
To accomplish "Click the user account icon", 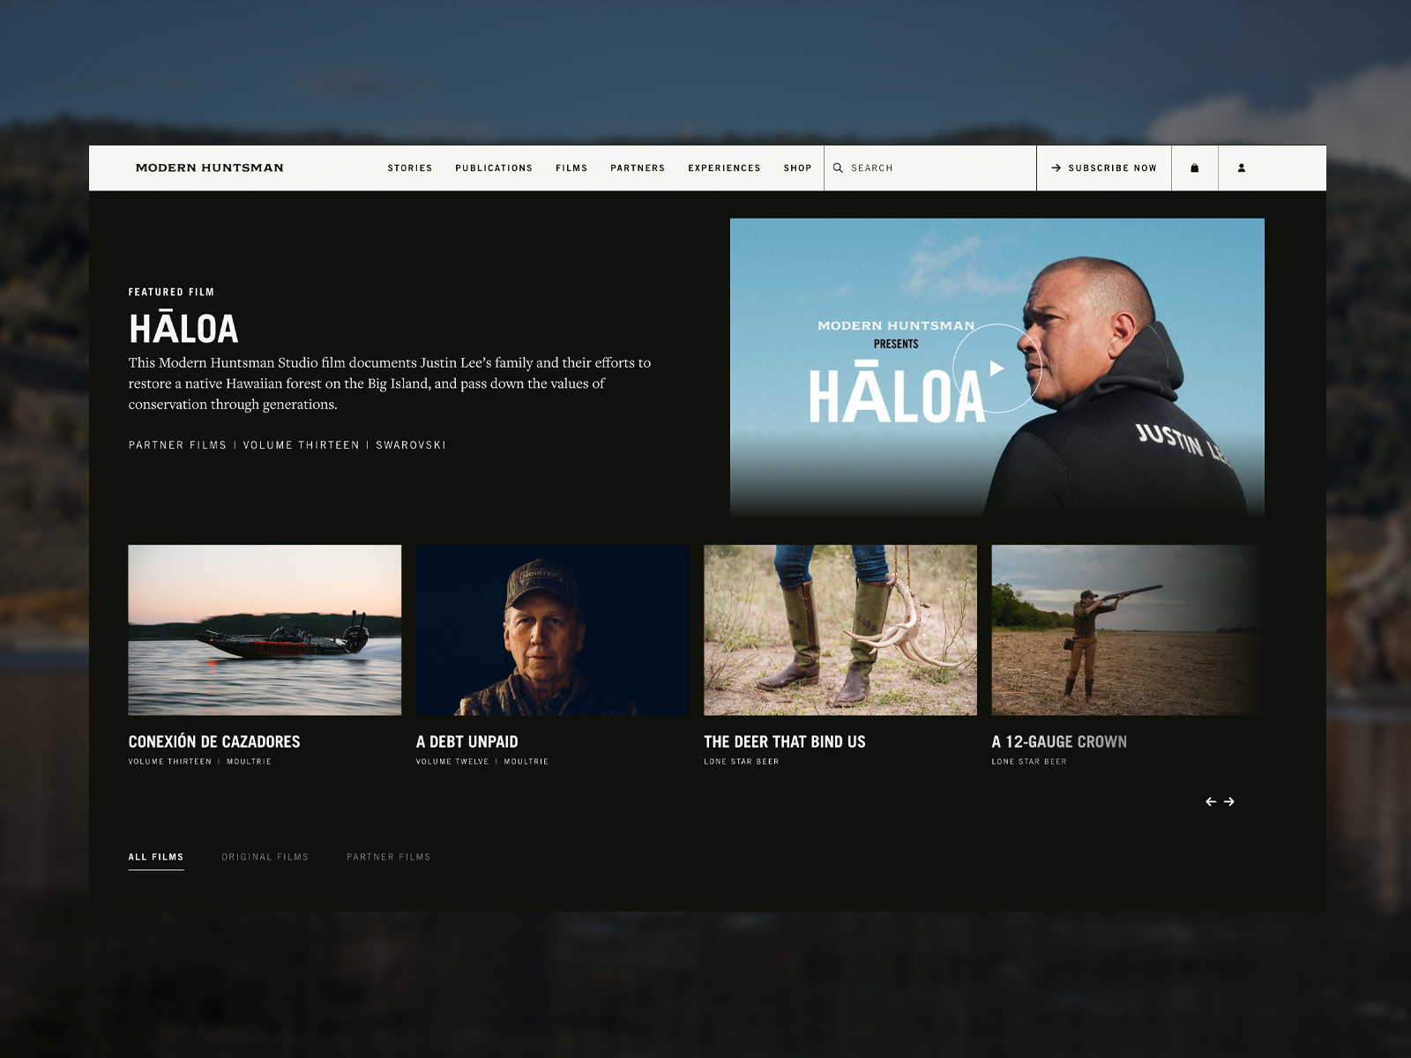I will [x=1241, y=168].
